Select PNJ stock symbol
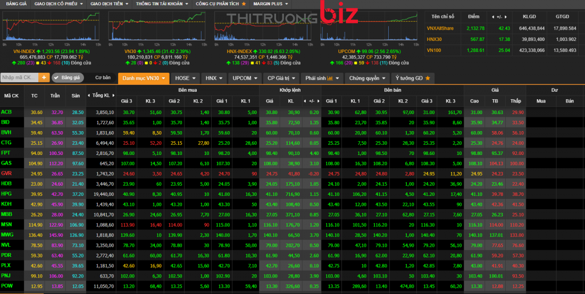The image size is (585, 294). click(x=6, y=276)
